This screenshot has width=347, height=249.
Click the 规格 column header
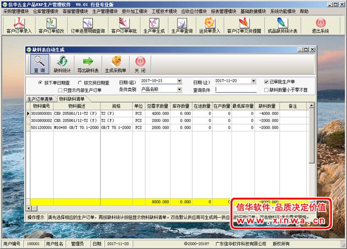pyautogui.click(x=116, y=106)
